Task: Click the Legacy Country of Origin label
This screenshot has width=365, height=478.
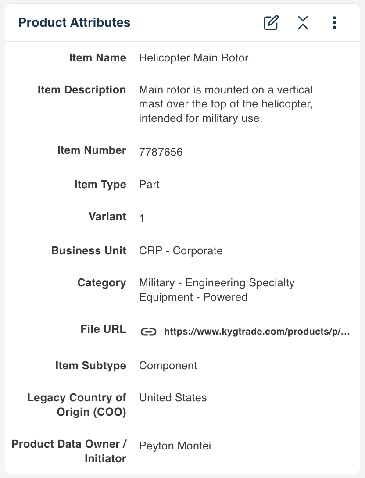Action: point(76,405)
